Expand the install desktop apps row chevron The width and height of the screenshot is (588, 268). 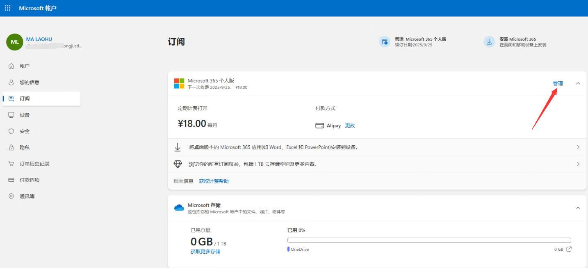pyautogui.click(x=578, y=147)
